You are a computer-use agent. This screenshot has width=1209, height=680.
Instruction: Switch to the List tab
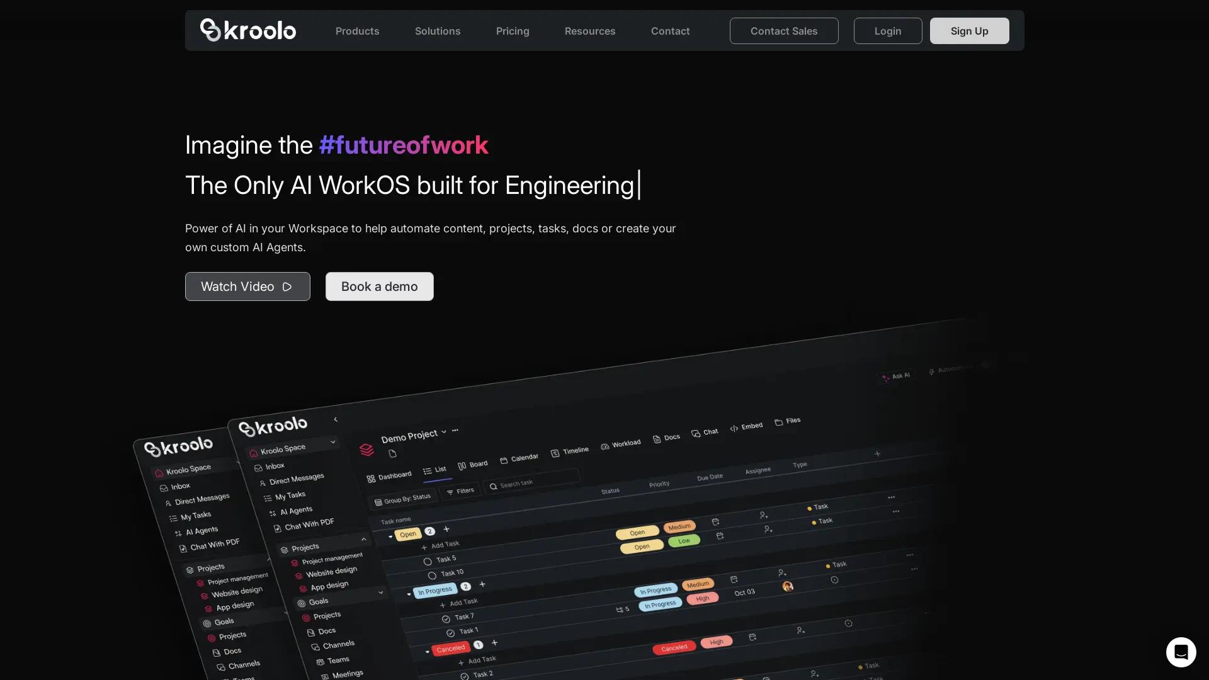[436, 468]
